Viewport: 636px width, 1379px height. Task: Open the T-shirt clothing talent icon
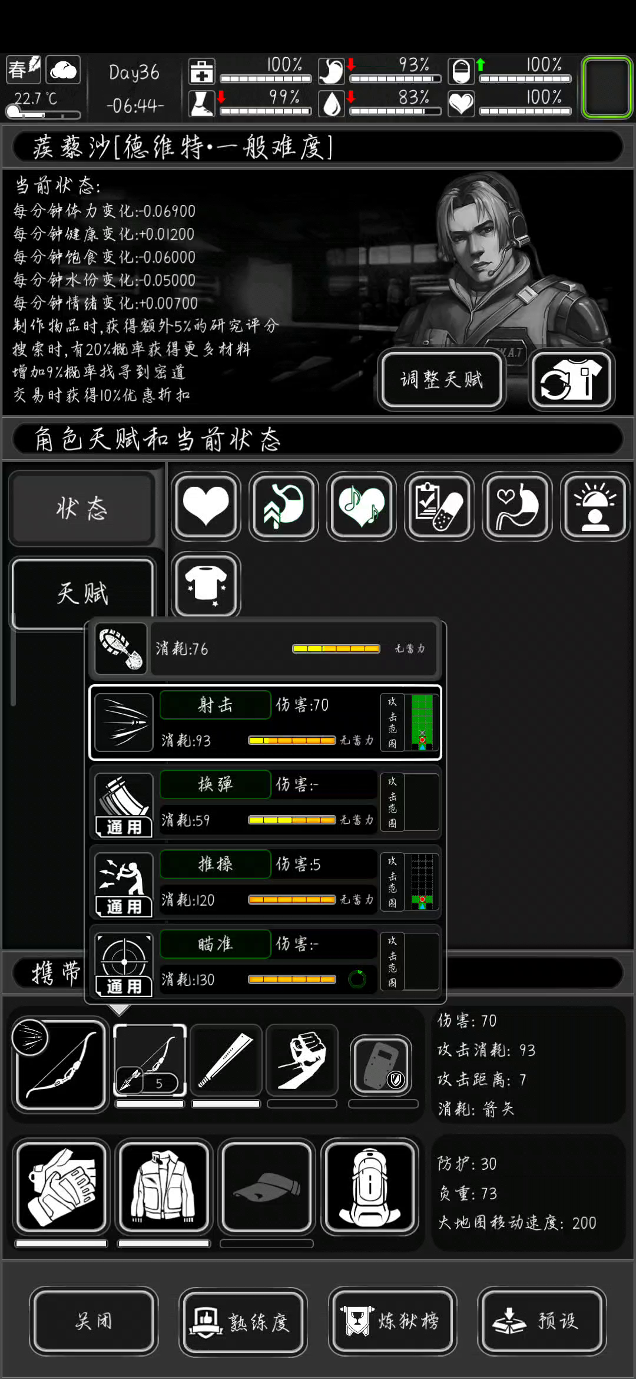pyautogui.click(x=206, y=585)
